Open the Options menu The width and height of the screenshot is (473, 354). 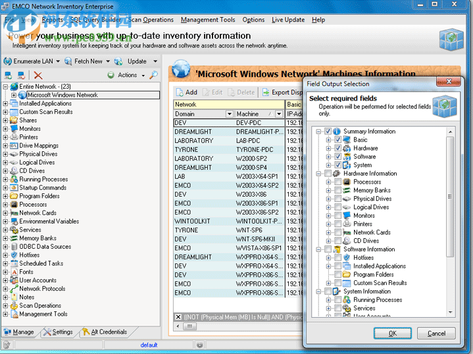click(253, 20)
